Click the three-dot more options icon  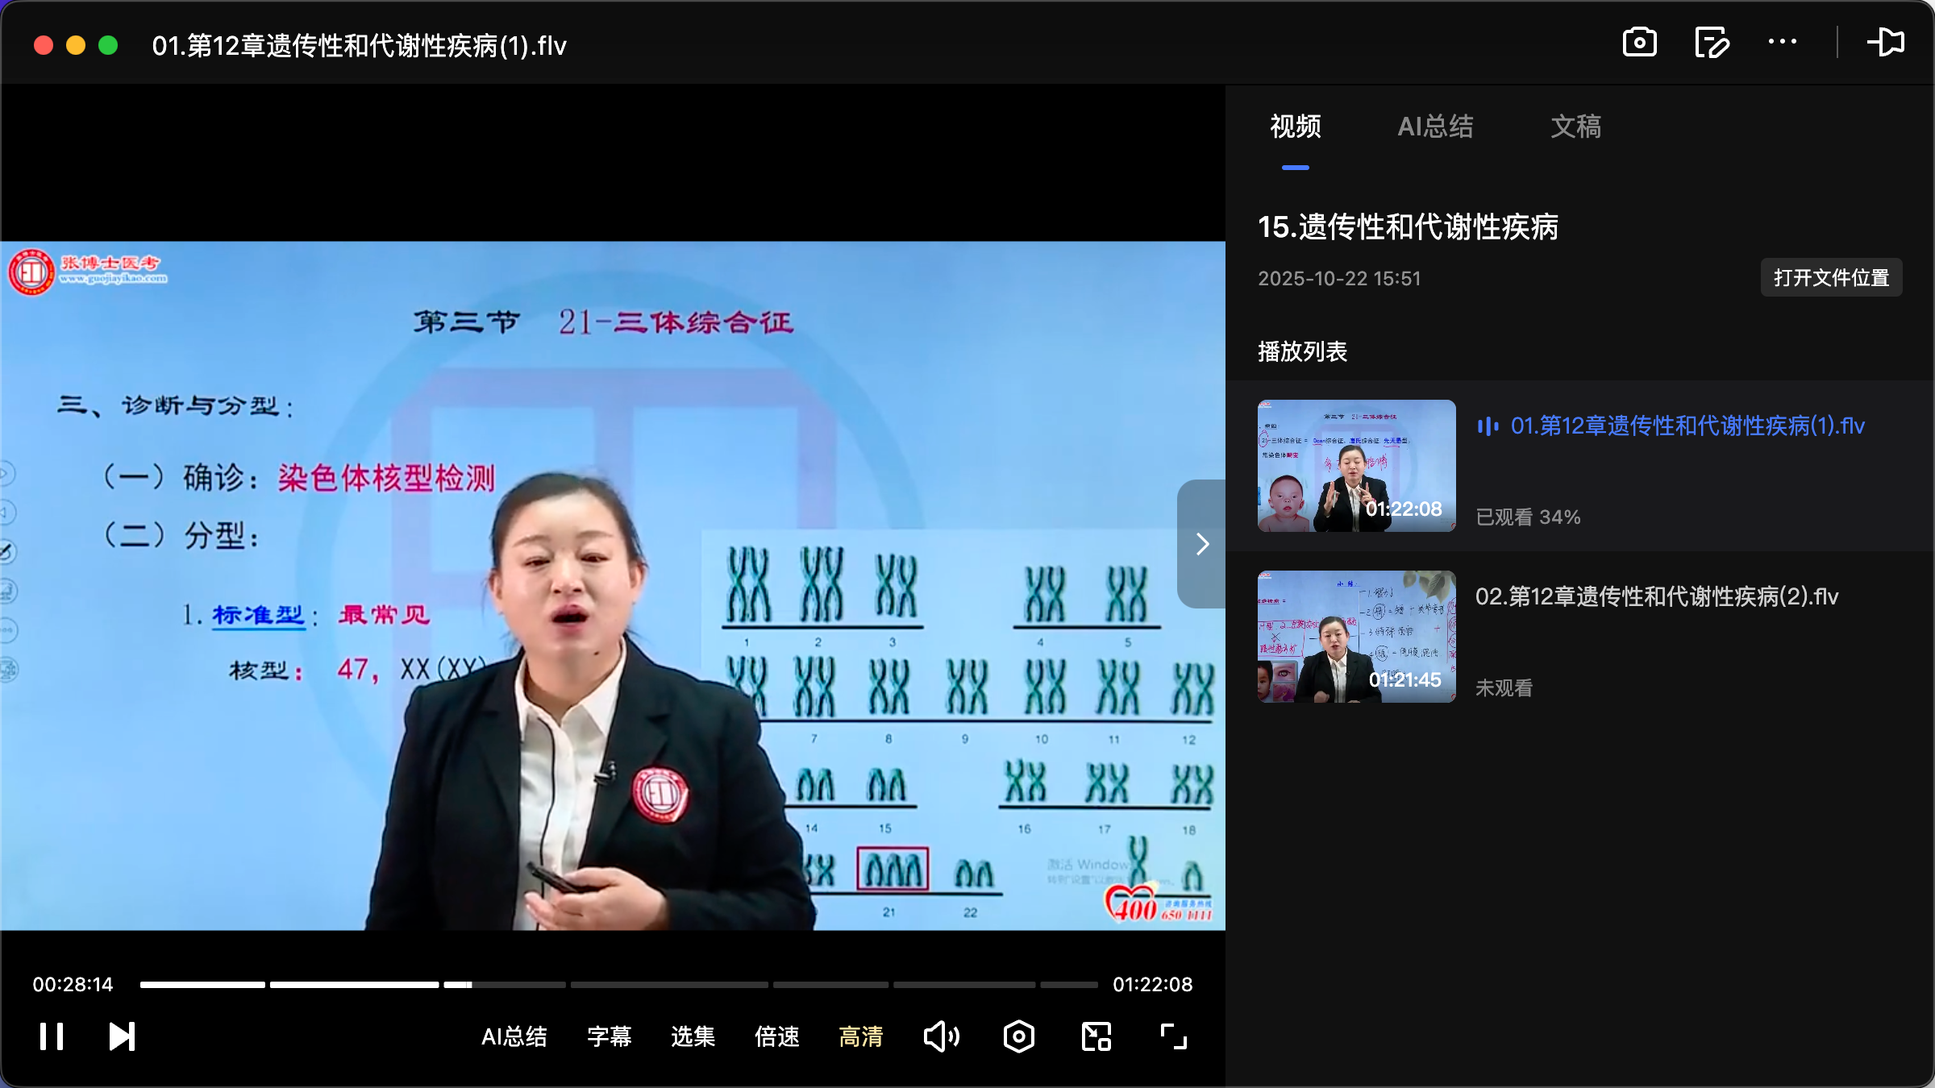click(x=1783, y=43)
